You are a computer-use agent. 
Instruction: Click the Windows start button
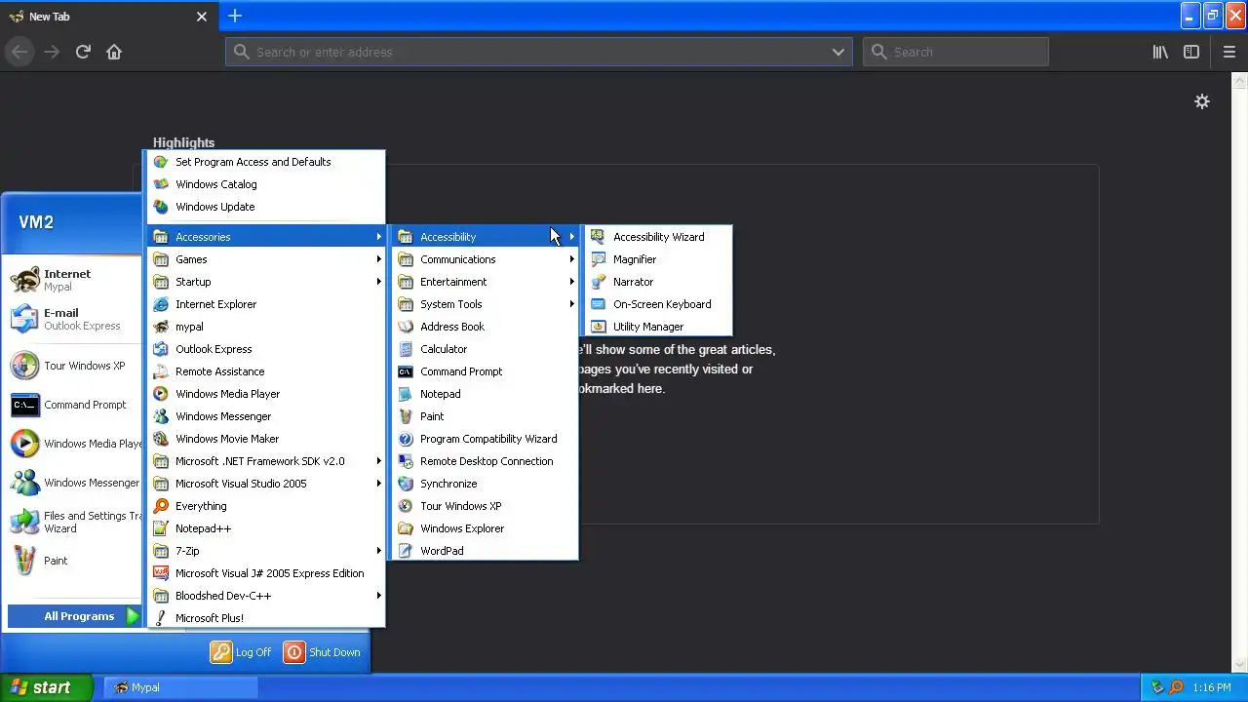pos(46,687)
